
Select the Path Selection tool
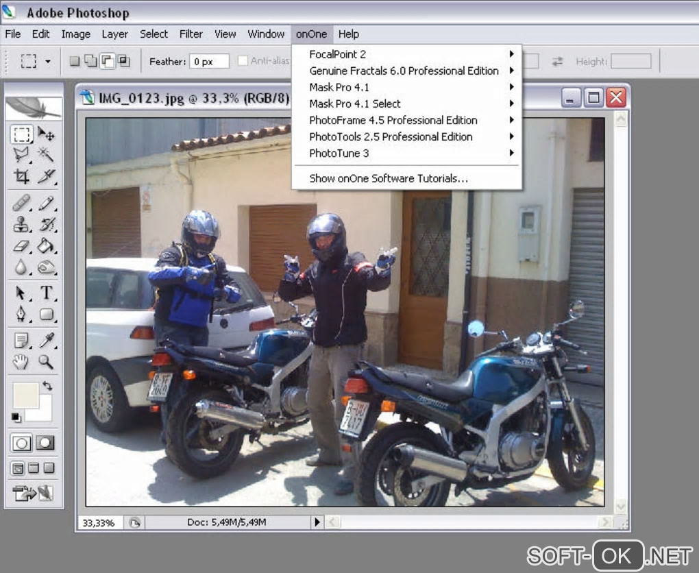(21, 293)
